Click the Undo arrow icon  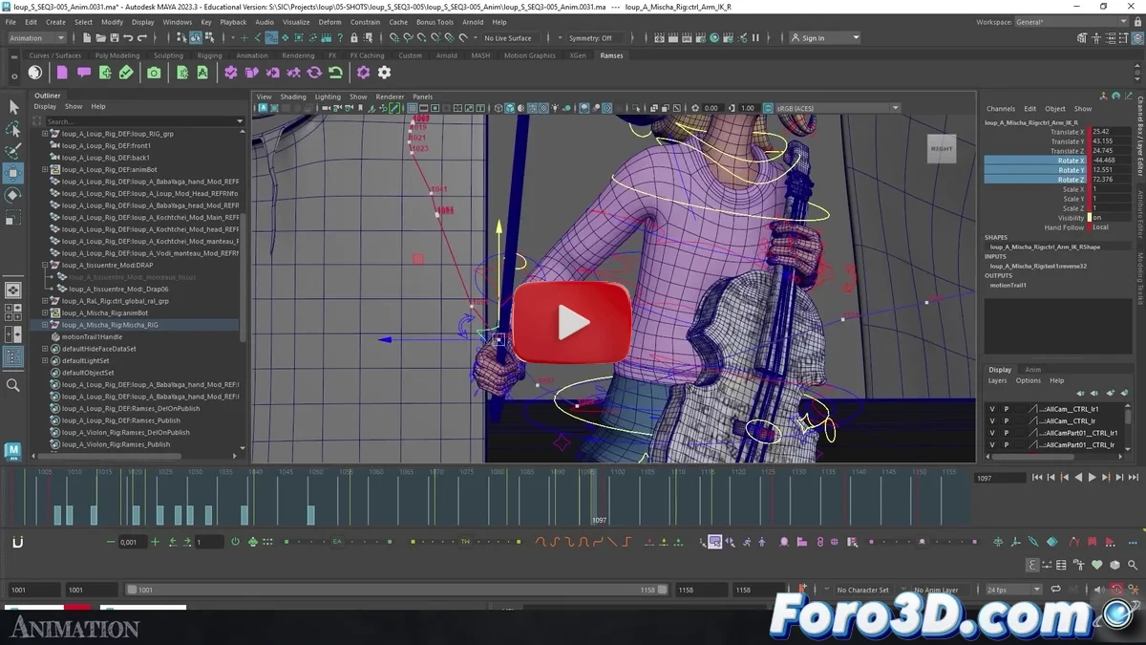pos(128,38)
